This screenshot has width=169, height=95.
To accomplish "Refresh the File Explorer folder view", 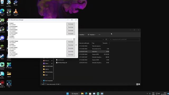I will coord(106,39).
